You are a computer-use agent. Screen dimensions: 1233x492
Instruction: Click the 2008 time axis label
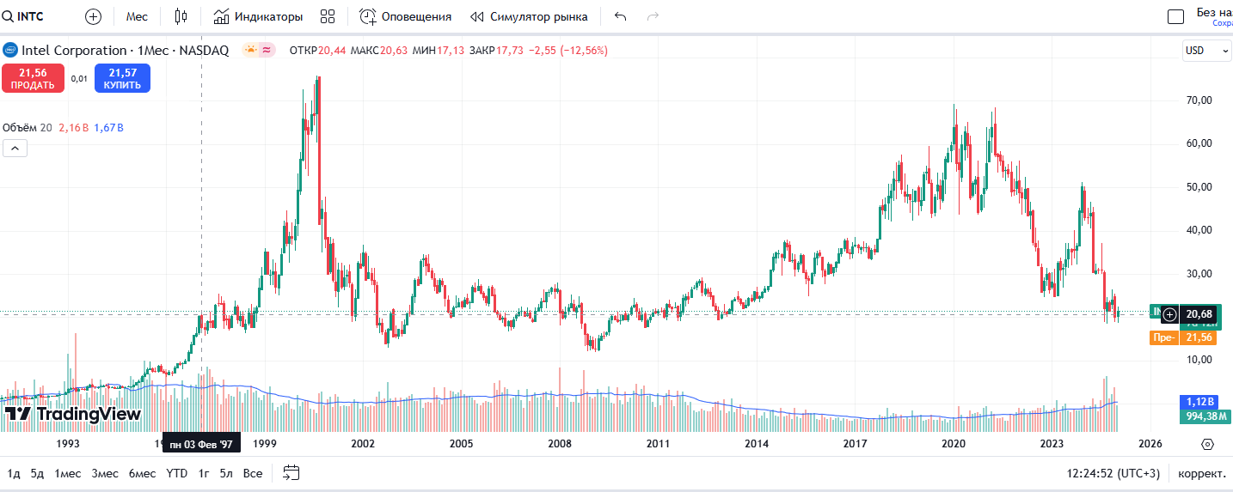560,444
